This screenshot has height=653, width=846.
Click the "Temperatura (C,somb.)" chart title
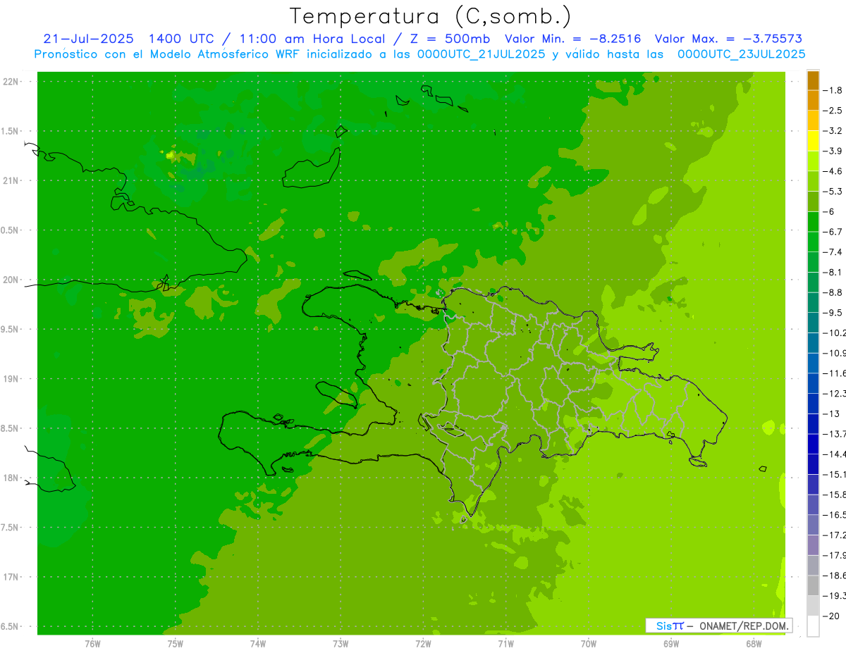430,16
